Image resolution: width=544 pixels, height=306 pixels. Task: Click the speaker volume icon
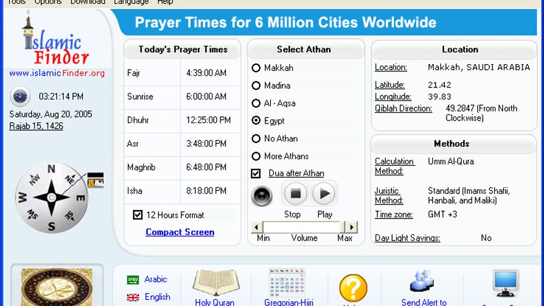click(262, 196)
